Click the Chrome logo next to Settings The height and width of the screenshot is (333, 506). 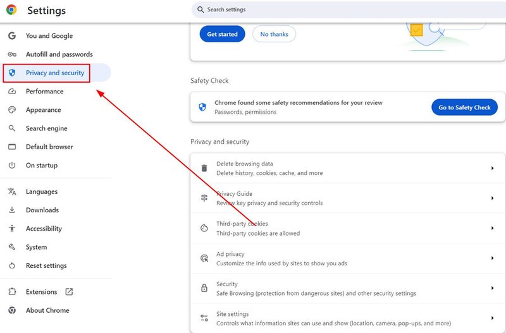click(11, 10)
